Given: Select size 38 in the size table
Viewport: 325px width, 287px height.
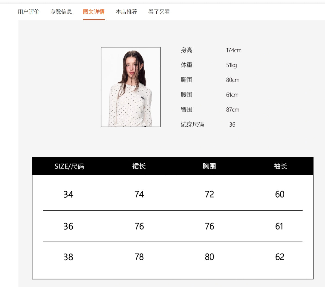Looking at the screenshot, I should tap(68, 257).
